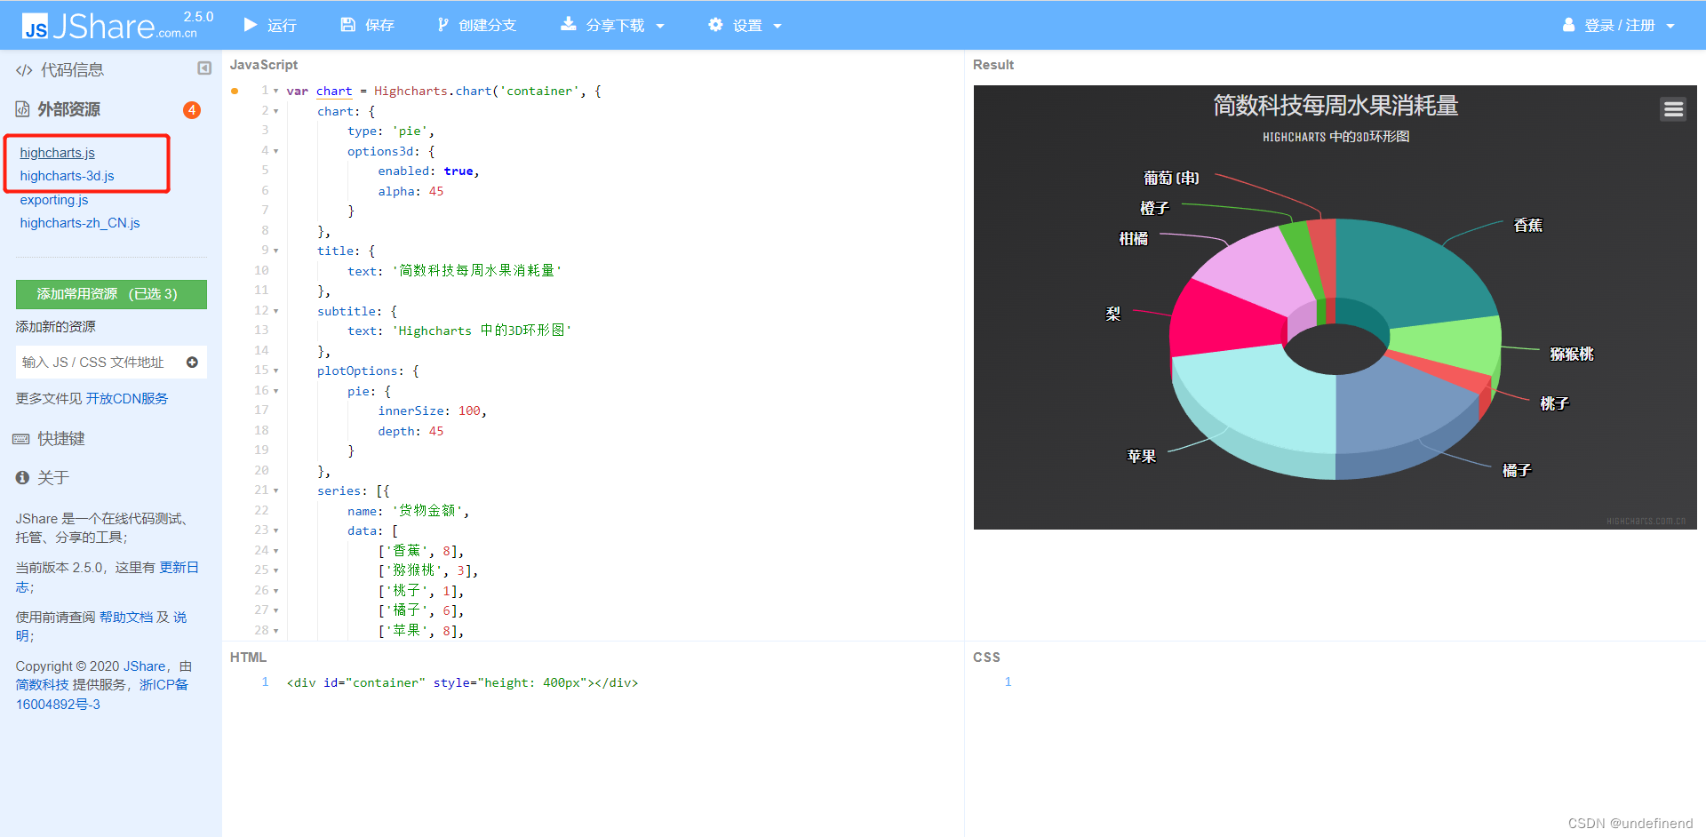The image size is (1706, 837).
Task: Click the Highcharts.com.cn credits text
Action: (1646, 521)
